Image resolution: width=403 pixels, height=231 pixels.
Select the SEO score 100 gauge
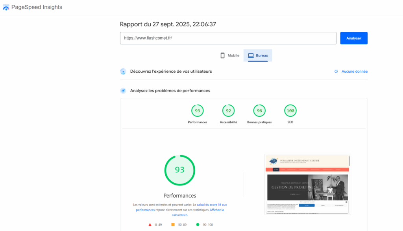[290, 111]
